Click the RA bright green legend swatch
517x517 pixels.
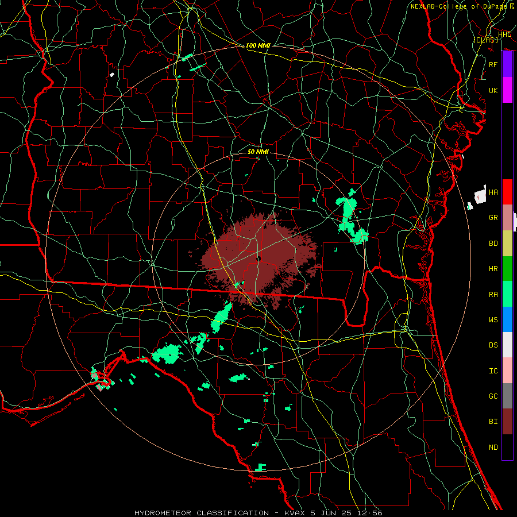(x=507, y=294)
